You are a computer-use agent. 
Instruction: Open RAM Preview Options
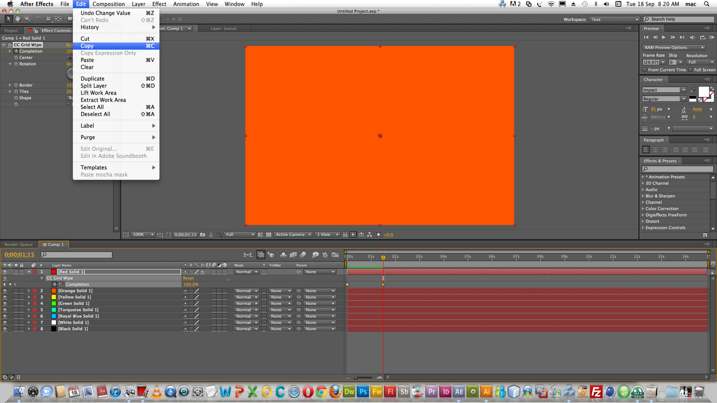pos(672,47)
